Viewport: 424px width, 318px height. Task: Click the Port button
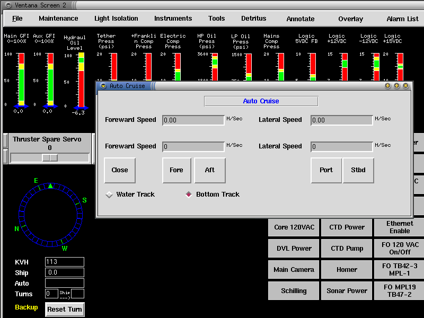[326, 170]
